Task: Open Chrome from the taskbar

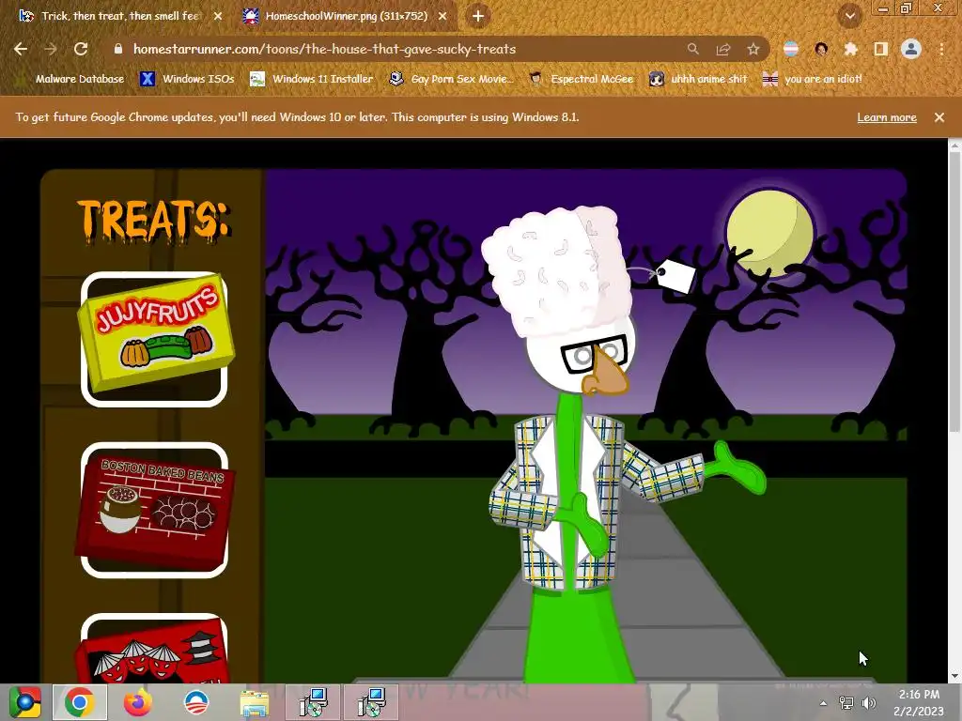Action: pyautogui.click(x=80, y=702)
